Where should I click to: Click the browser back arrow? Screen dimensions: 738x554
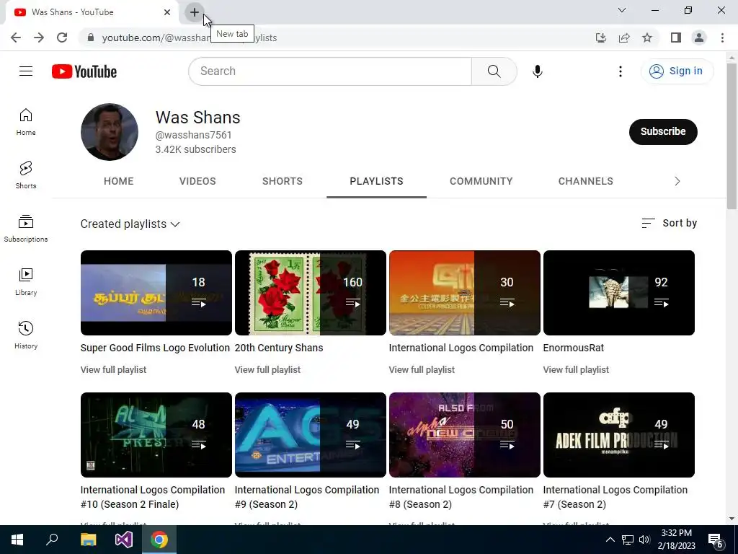[x=16, y=38]
